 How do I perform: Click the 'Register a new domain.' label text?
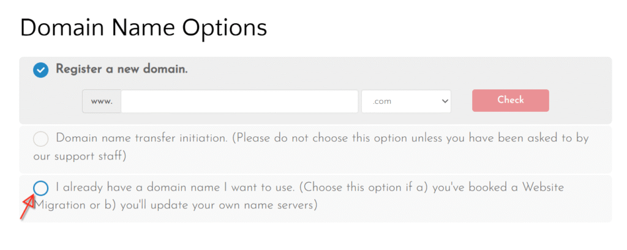point(121,69)
